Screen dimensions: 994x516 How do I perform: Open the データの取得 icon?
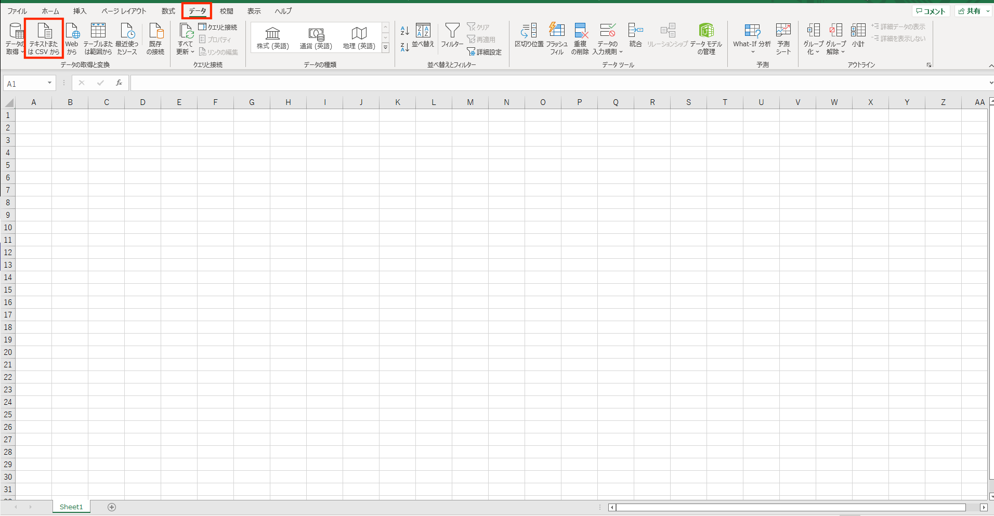coord(15,38)
